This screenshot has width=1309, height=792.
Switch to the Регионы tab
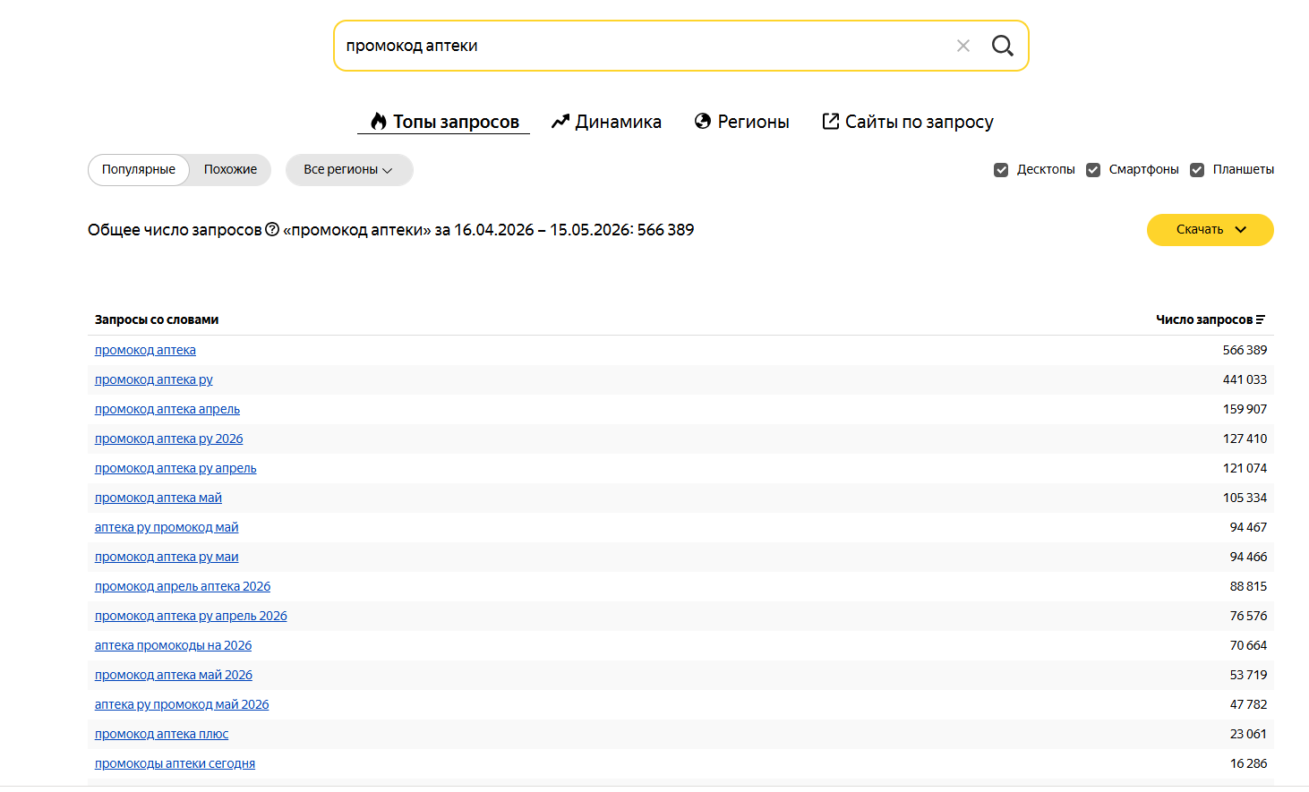point(742,122)
